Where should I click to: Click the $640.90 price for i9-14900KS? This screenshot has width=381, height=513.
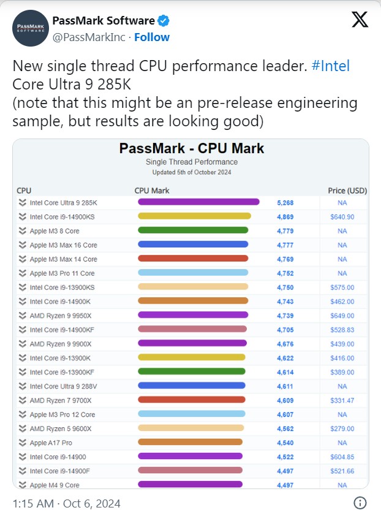[341, 216]
